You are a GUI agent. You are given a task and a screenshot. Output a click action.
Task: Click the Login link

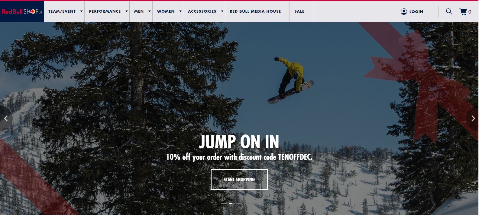pyautogui.click(x=416, y=11)
